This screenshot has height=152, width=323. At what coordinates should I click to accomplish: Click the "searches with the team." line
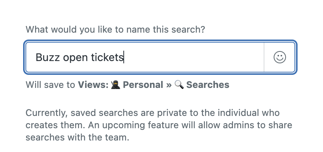click(x=77, y=137)
